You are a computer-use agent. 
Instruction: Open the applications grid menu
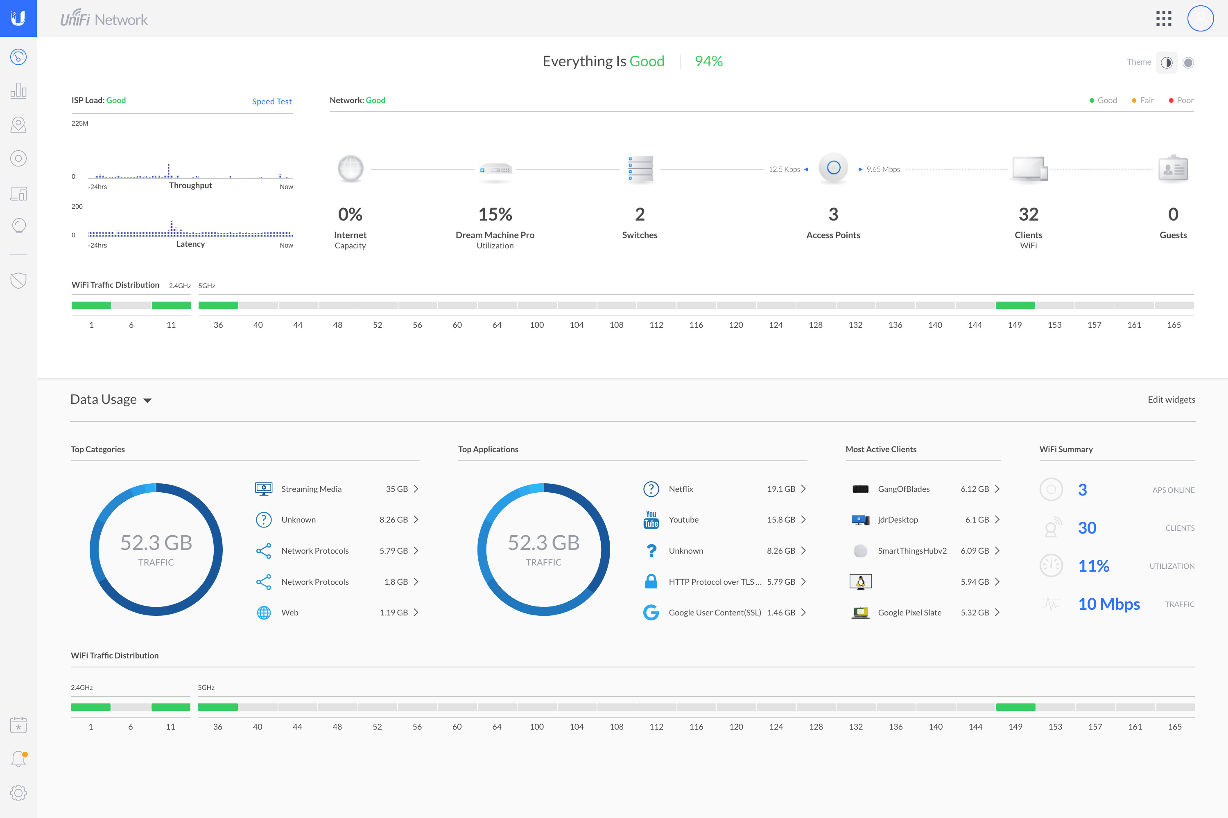(x=1163, y=19)
